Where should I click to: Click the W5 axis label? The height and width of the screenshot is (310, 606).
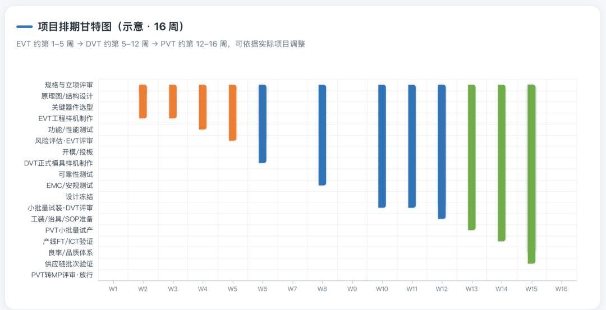click(x=233, y=288)
